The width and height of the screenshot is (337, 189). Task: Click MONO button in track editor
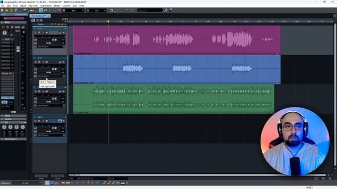pos(17,27)
